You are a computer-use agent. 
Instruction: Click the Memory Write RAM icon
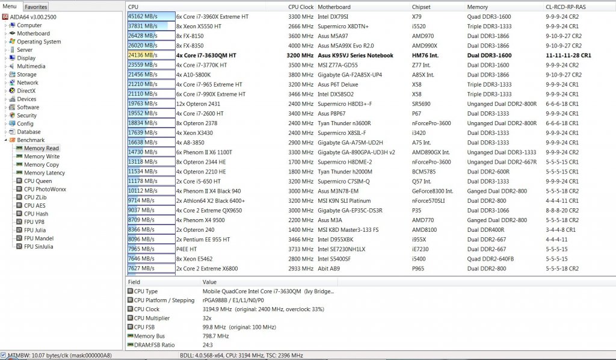(19, 157)
